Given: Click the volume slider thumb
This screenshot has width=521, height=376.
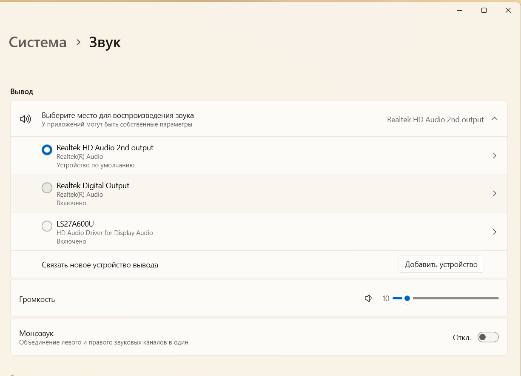Looking at the screenshot, I should pyautogui.click(x=407, y=299).
